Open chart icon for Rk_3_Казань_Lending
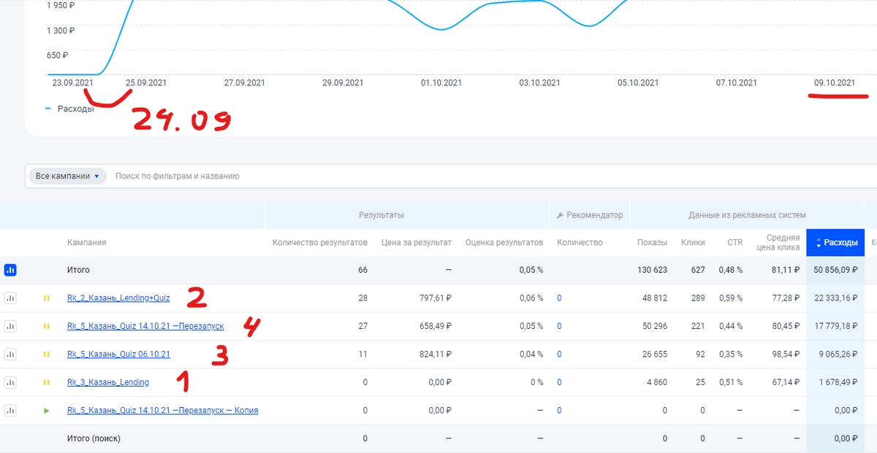Viewport: 877px width, 453px height. pos(11,382)
